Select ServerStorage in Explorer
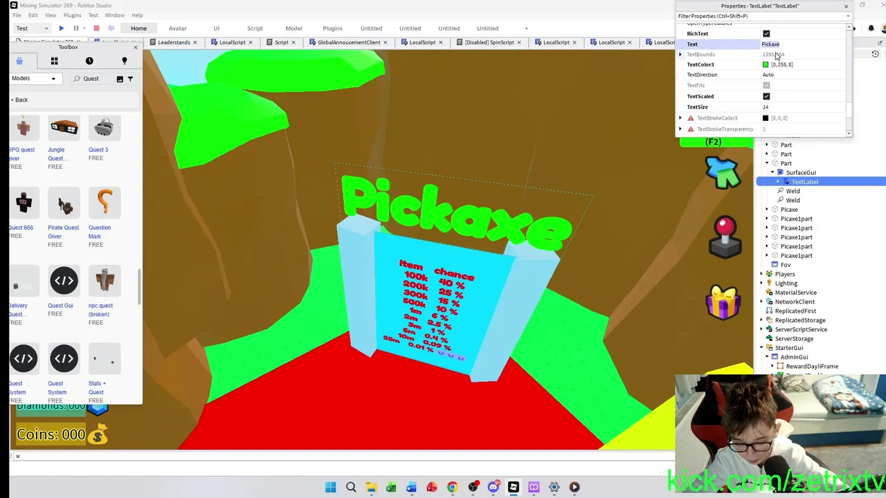This screenshot has height=498, width=886. (x=794, y=339)
